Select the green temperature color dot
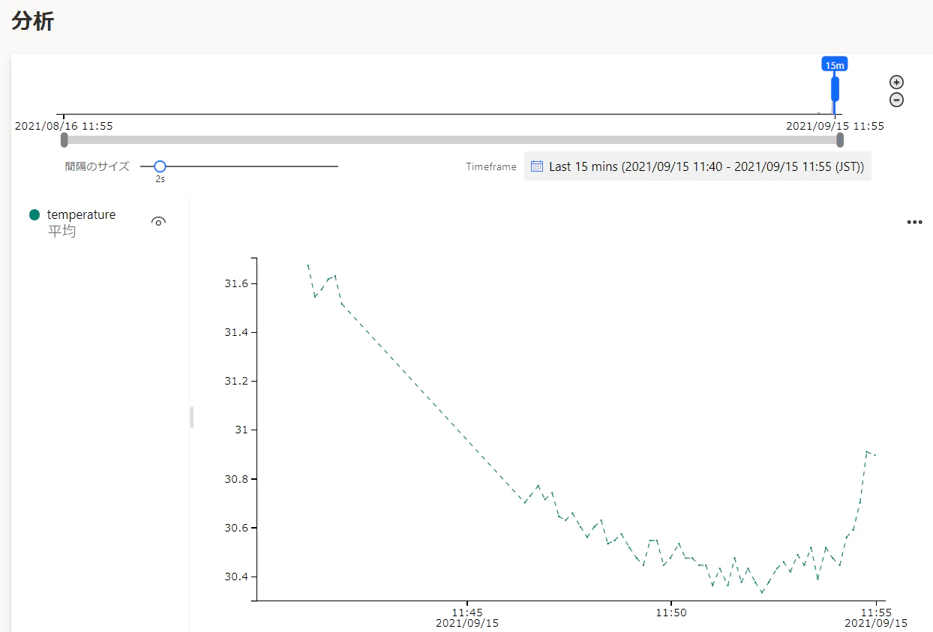The width and height of the screenshot is (933, 632). pyautogui.click(x=34, y=214)
